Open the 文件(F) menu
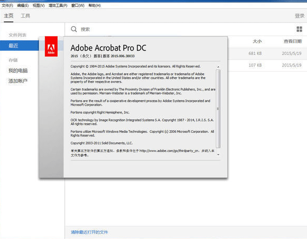The width and height of the screenshot is (307, 239). (x=7, y=5)
